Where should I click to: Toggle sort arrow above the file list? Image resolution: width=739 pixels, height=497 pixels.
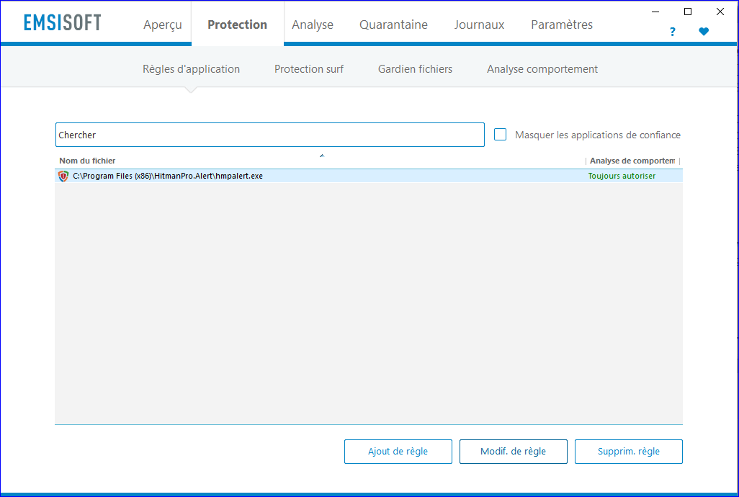click(x=322, y=156)
